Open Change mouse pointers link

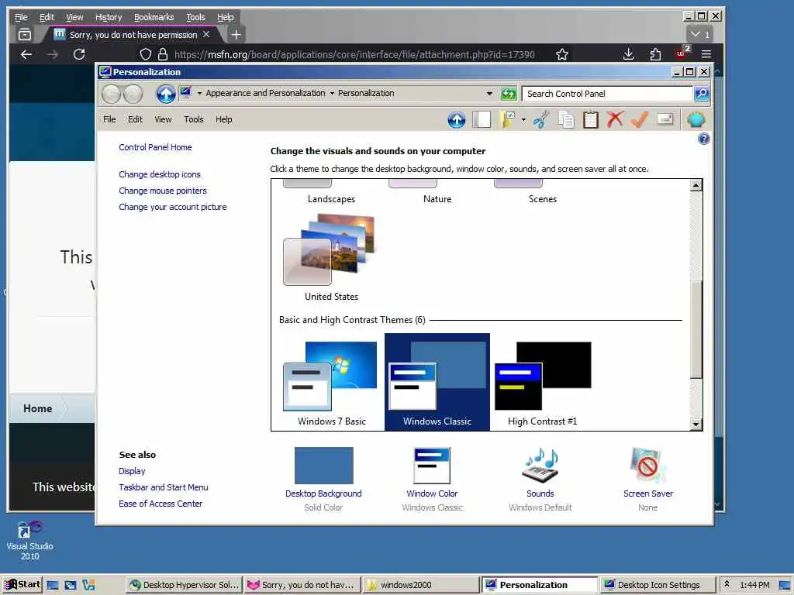[163, 191]
